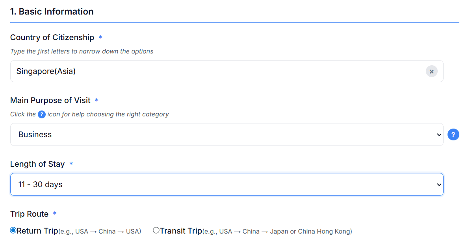
Task: Click the Return Trip label text
Action: point(37,231)
